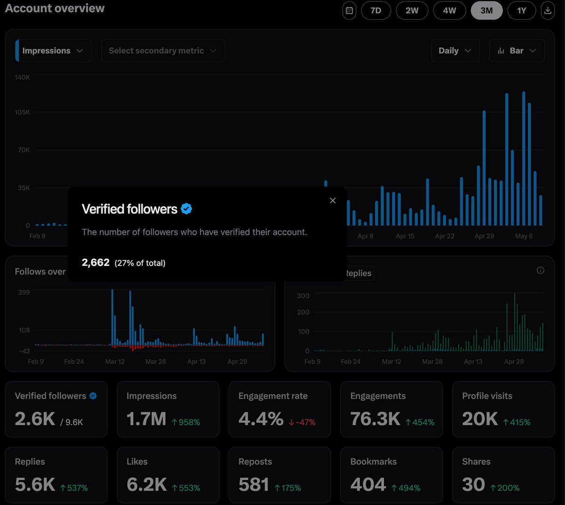Open the Impressions primary metric dropdown
The image size is (565, 505).
point(53,50)
